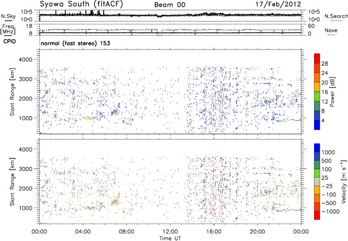Click 'normal (fast stereo) 153' text
This screenshot has width=348, height=241.
[75, 43]
